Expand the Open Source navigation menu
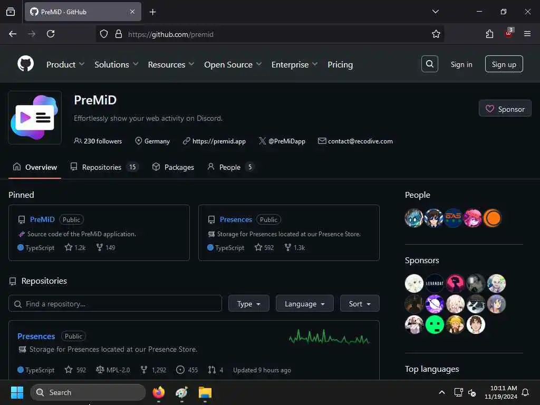 (x=233, y=64)
